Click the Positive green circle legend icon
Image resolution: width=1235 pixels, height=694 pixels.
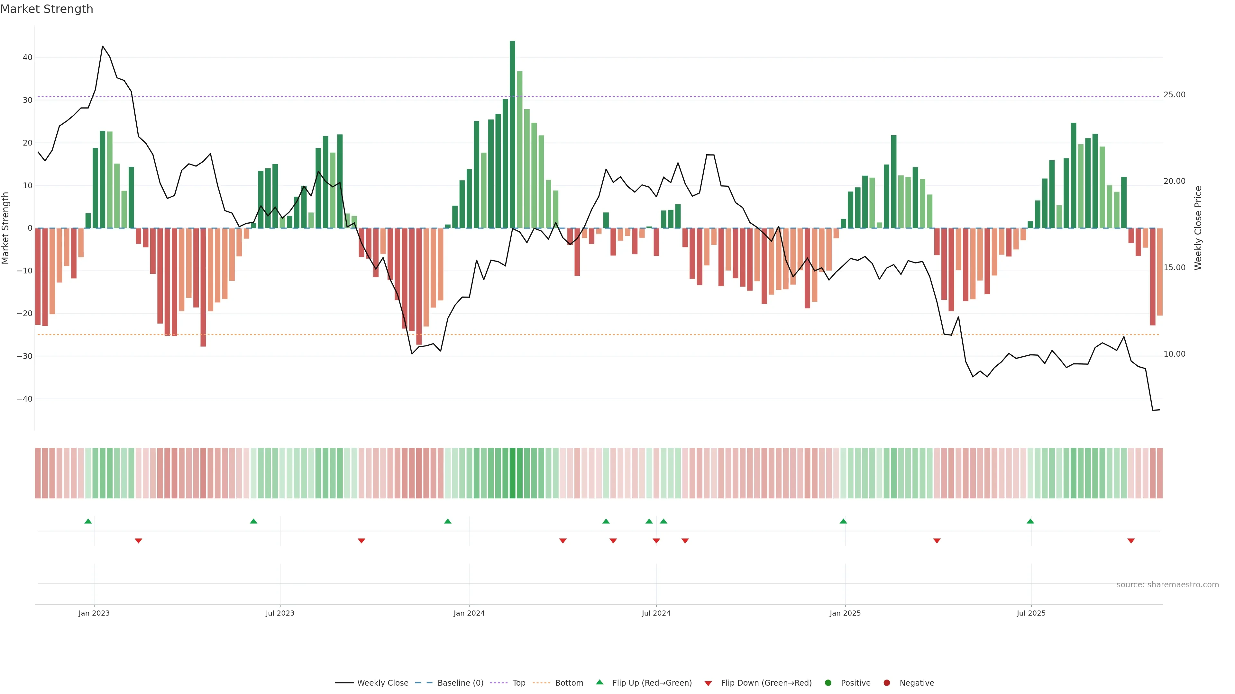coord(828,683)
